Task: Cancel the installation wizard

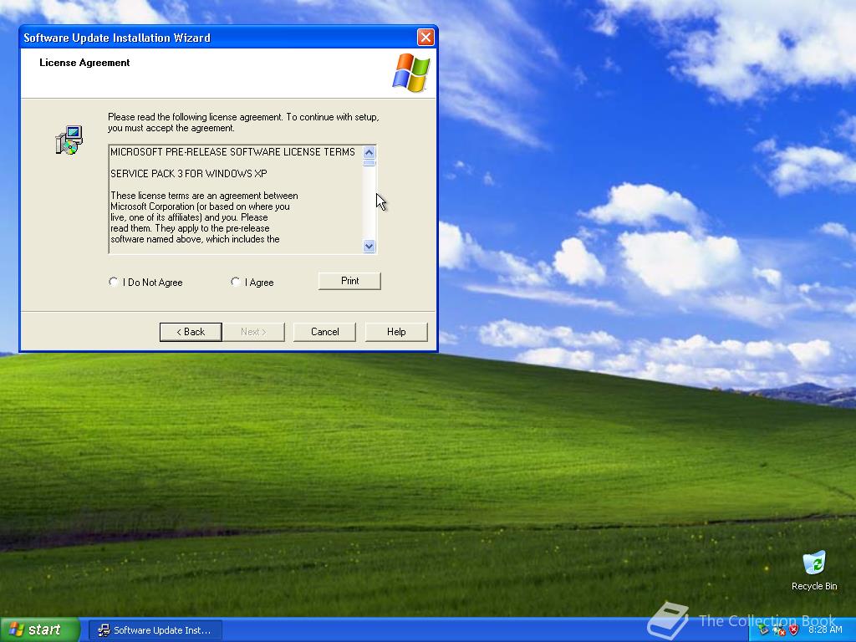Action: (x=324, y=331)
